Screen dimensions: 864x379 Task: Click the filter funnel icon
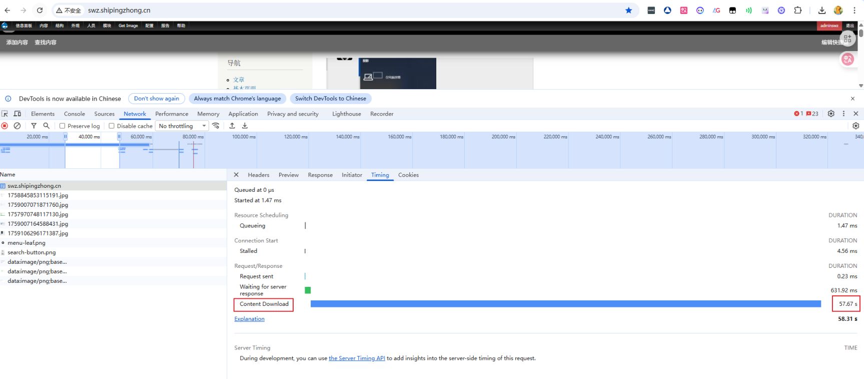coord(34,126)
